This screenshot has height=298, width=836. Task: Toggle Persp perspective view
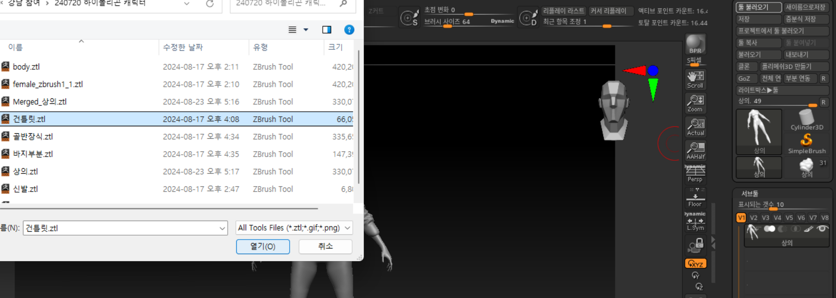click(x=695, y=173)
